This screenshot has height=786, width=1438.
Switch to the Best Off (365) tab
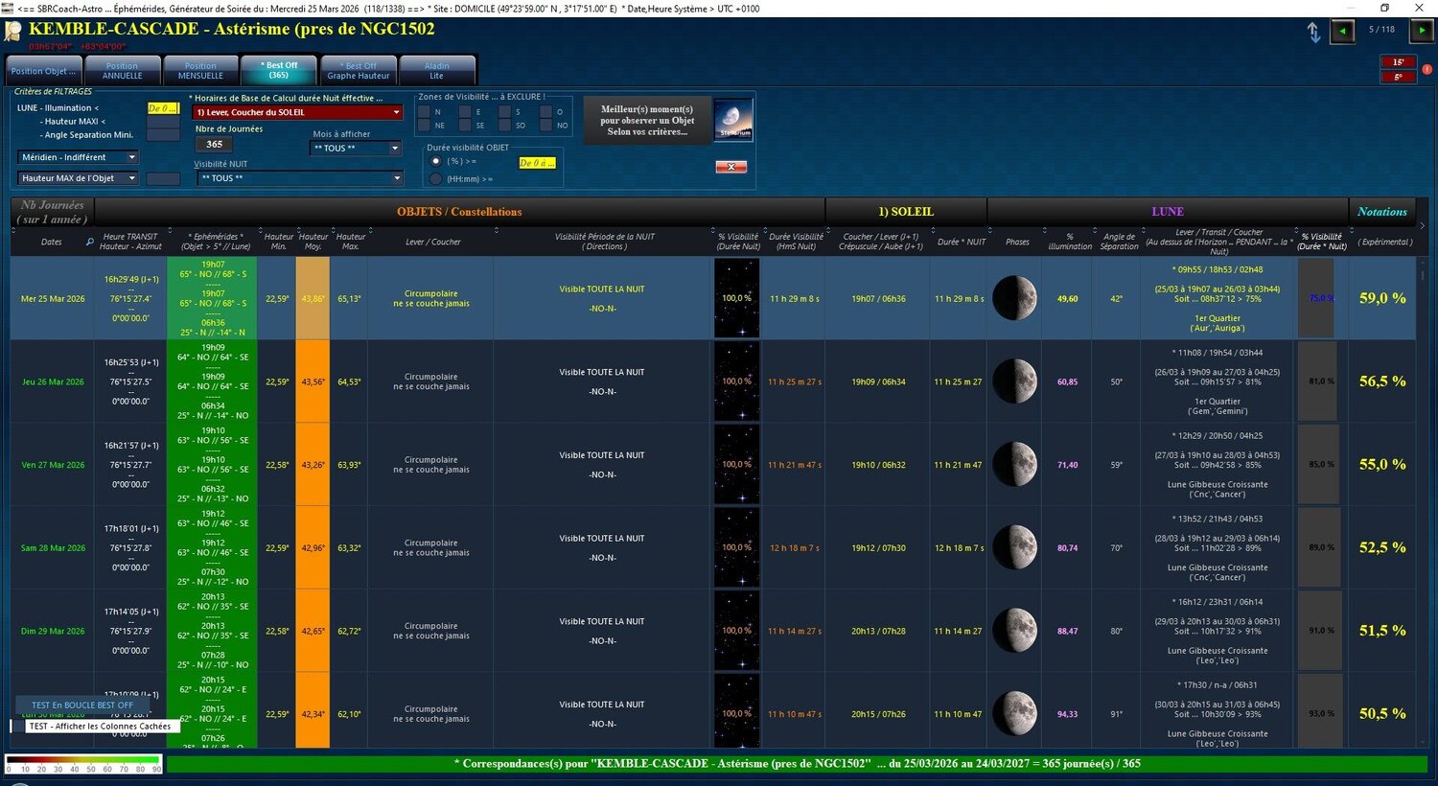pyautogui.click(x=279, y=70)
